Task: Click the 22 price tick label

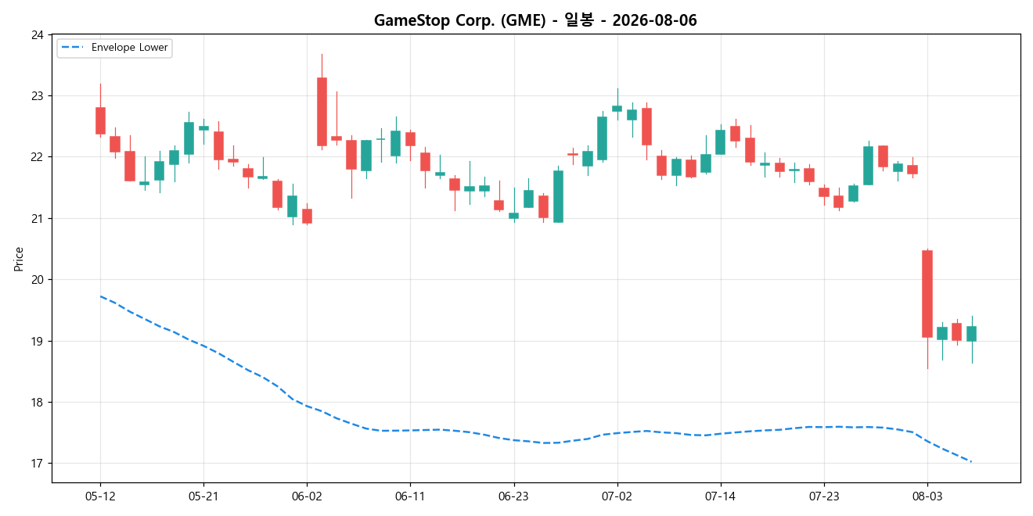Action: 38,157
